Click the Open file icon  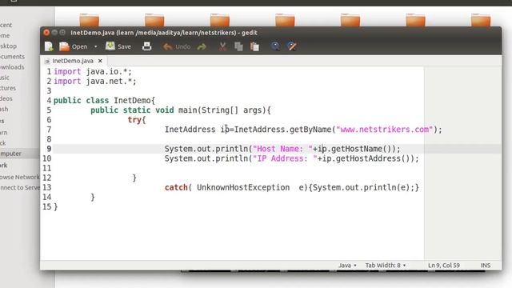64,46
